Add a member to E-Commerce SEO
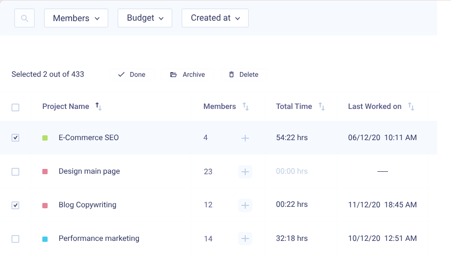This screenshot has height=274, width=451. 245,138
